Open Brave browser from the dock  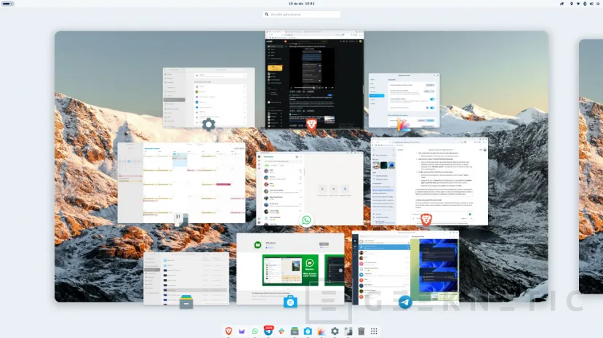click(x=228, y=331)
